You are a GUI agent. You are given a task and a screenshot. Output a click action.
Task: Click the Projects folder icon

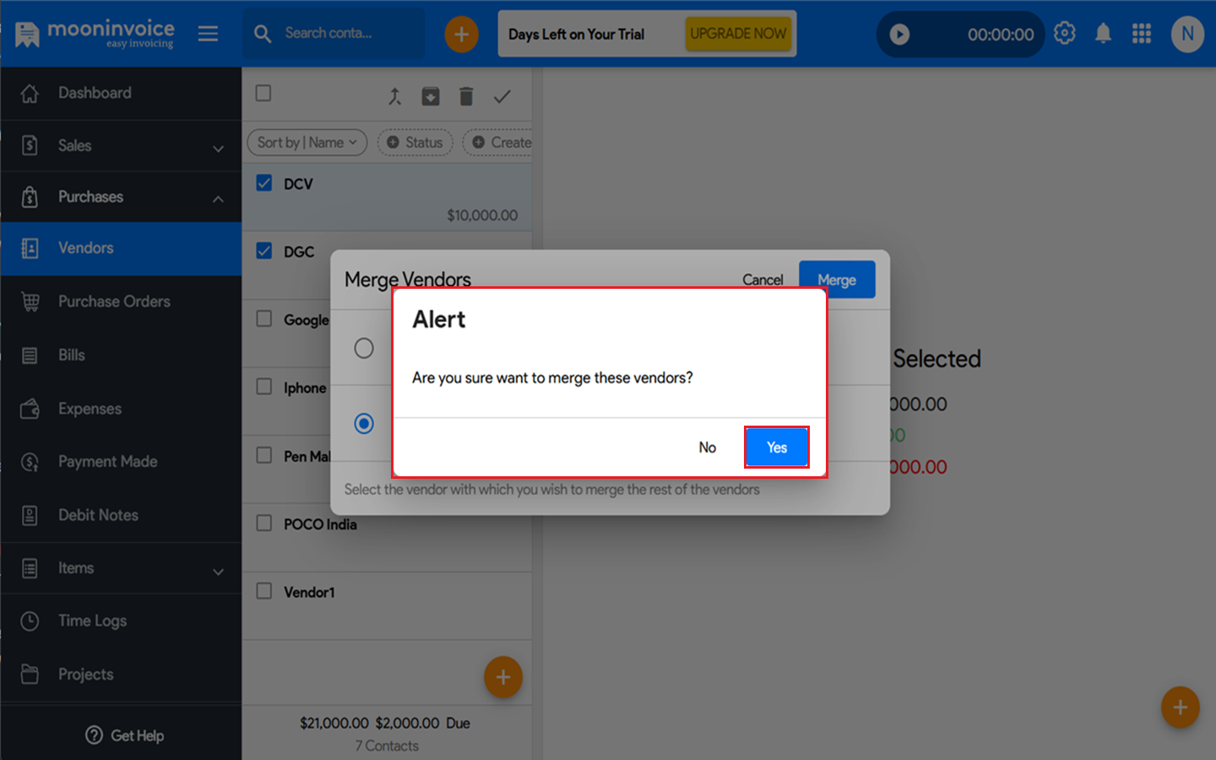[x=30, y=674]
